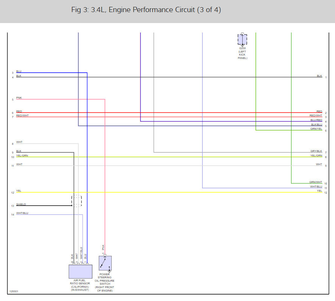Click the RED label at left pin 6
Viewport: 335px width, 301px height.
click(19, 111)
